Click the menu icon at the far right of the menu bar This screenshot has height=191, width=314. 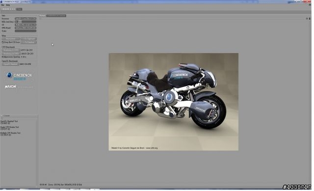(310, 5)
